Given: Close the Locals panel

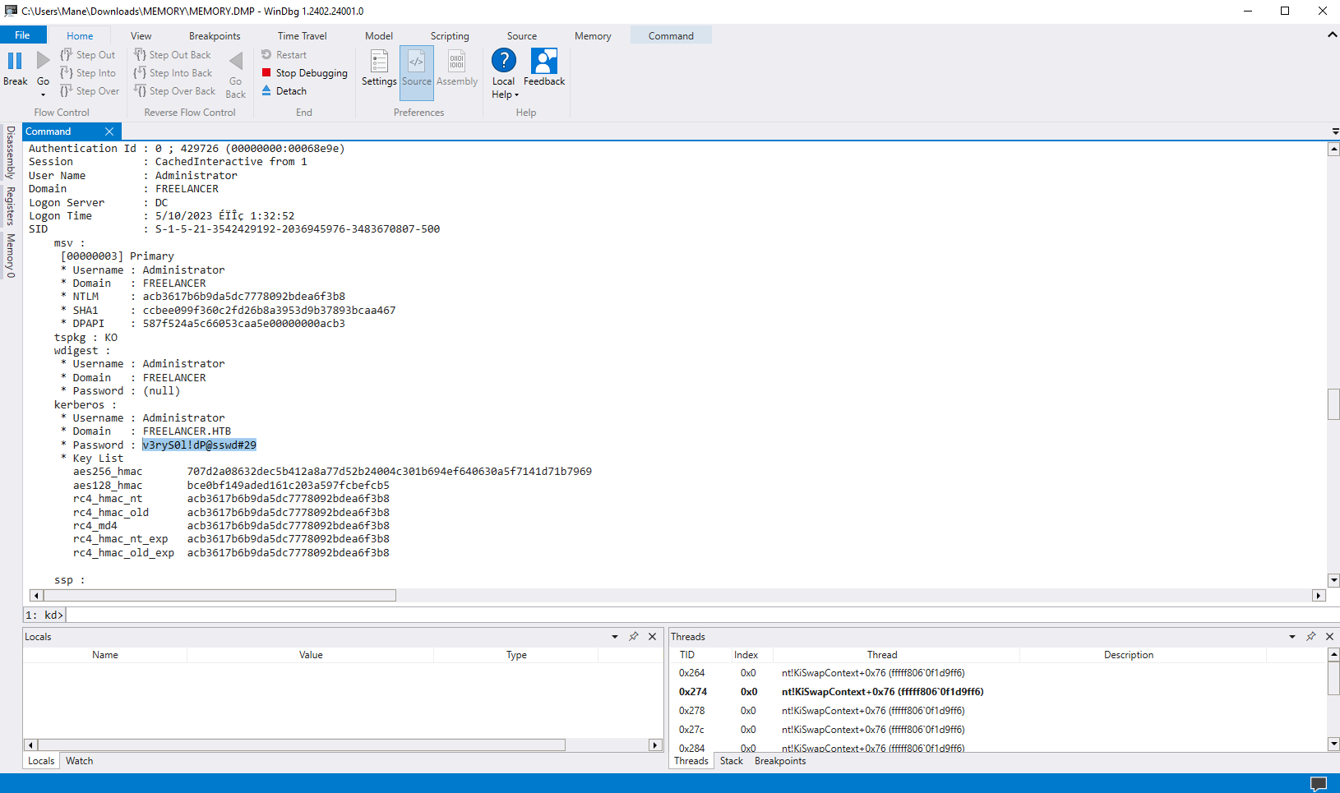Looking at the screenshot, I should tap(653, 637).
